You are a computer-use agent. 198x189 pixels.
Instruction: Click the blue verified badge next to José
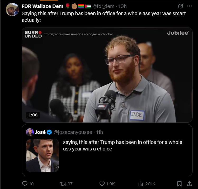[x=49, y=132]
